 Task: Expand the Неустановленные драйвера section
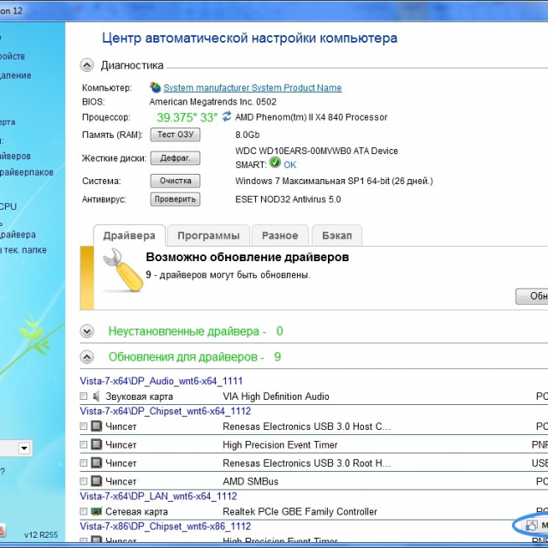[x=86, y=331]
